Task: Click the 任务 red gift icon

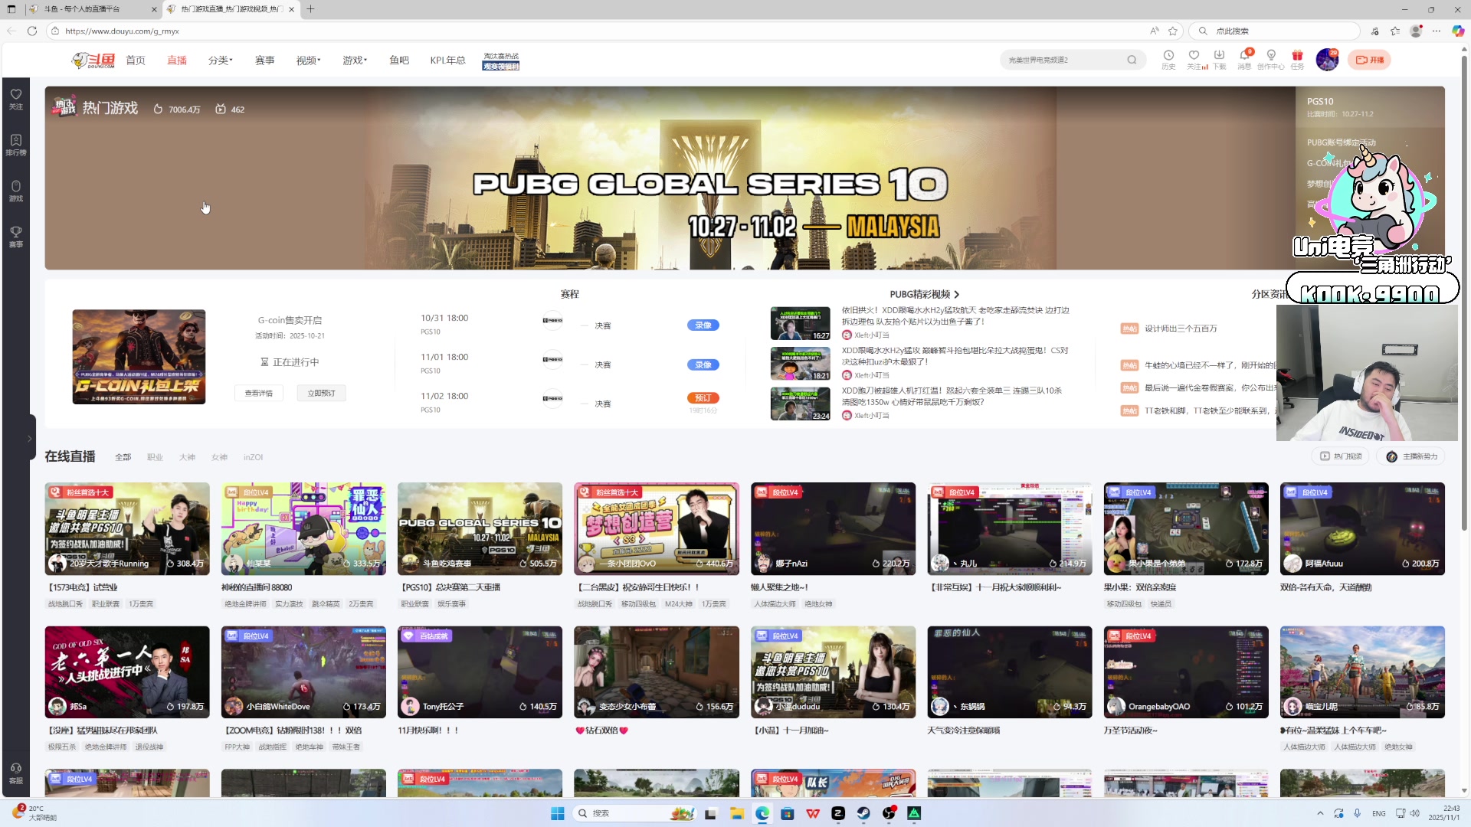Action: coord(1297,56)
